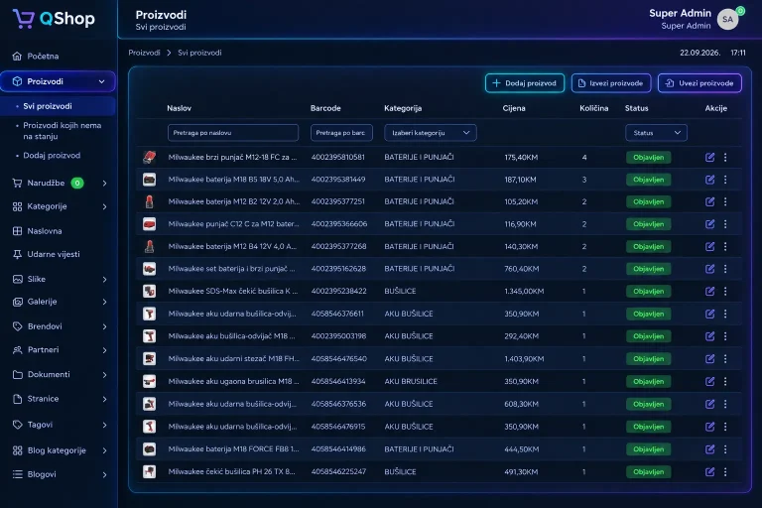Edit the Milwaukee aku ugaona brusilica product
The image size is (762, 508).
[709, 381]
